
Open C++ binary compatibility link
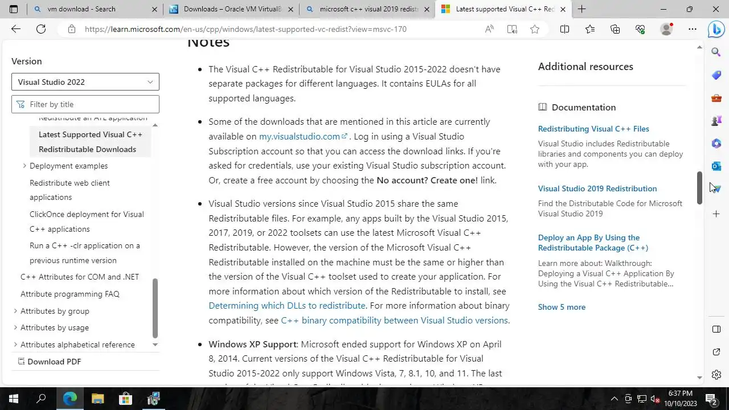pos(394,321)
